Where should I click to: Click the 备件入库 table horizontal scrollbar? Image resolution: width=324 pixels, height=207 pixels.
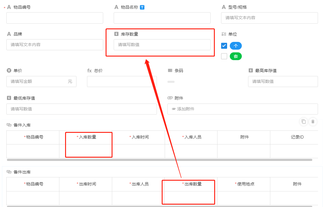(x=159, y=160)
